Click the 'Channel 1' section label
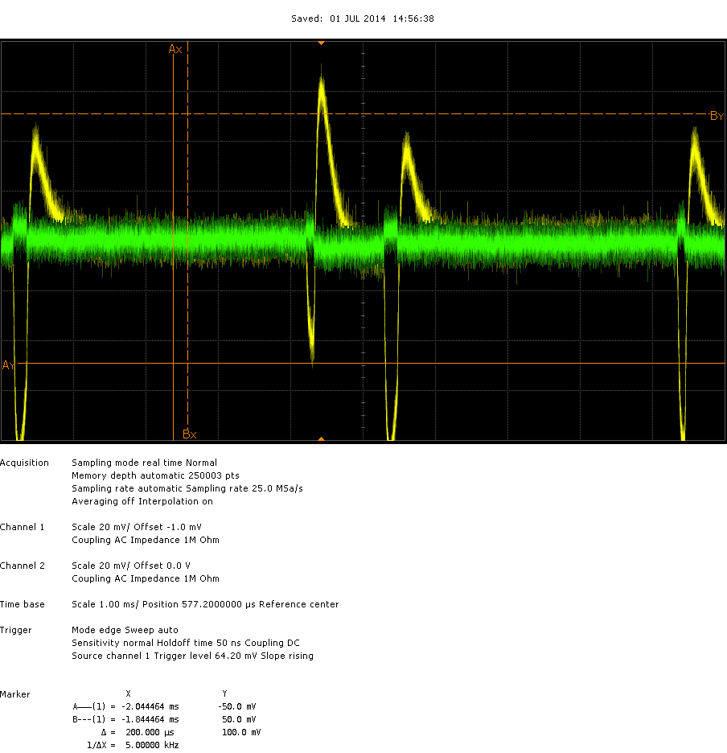This screenshot has width=727, height=753. tap(22, 527)
